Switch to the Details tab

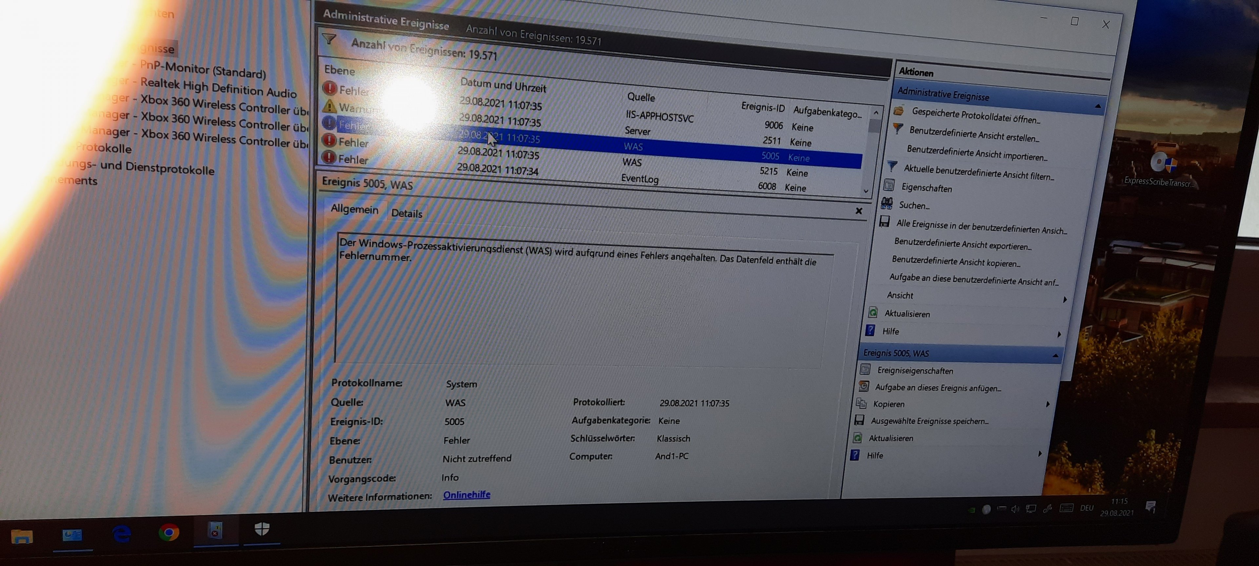coord(407,214)
